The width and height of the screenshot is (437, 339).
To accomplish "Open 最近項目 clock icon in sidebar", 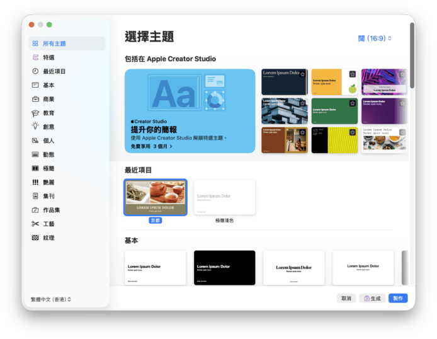I will click(x=35, y=71).
